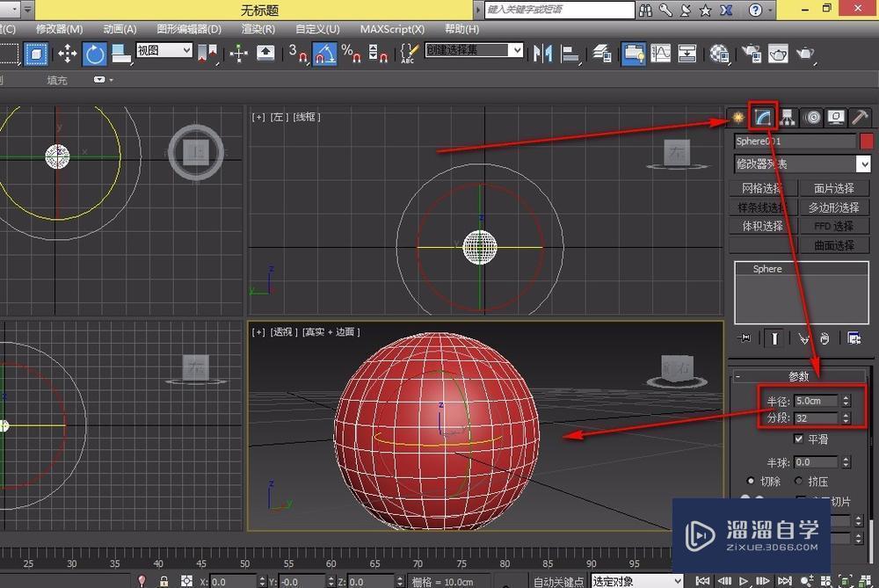Enable 自动关键点 auto key mode
The image size is (879, 588).
561,580
